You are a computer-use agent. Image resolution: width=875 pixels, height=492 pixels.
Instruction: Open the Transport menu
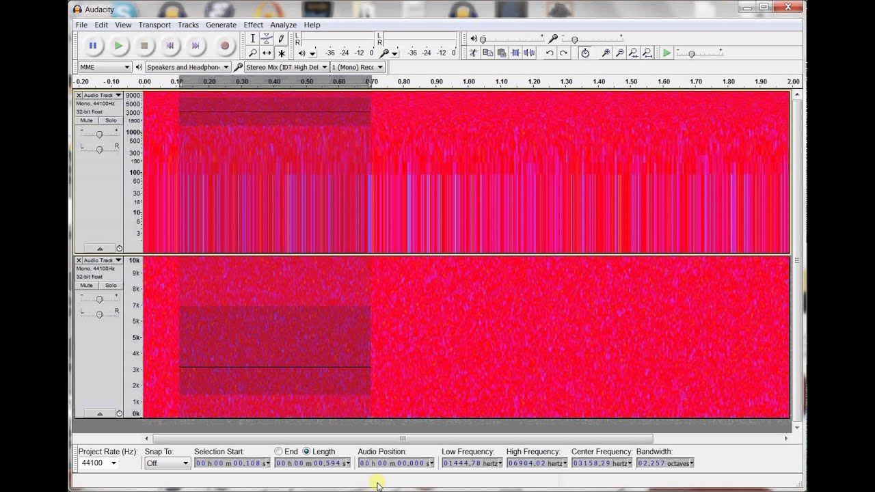(154, 25)
